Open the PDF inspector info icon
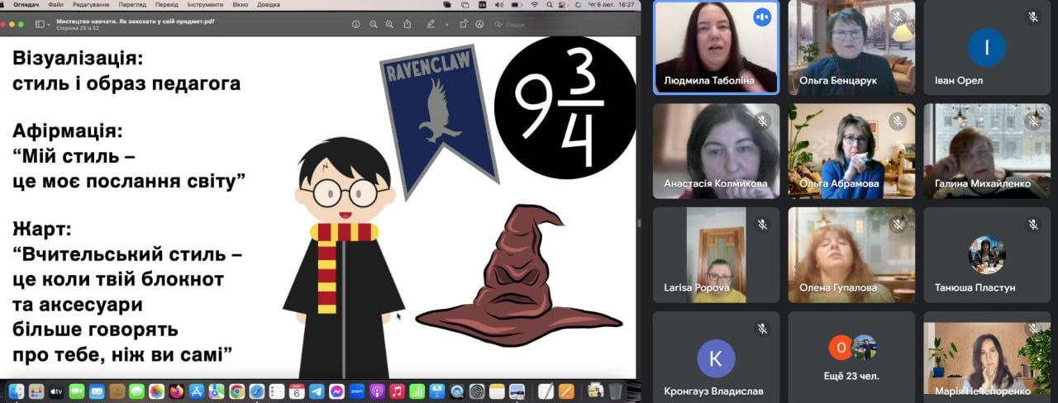This screenshot has height=403, width=1058. [x=356, y=24]
